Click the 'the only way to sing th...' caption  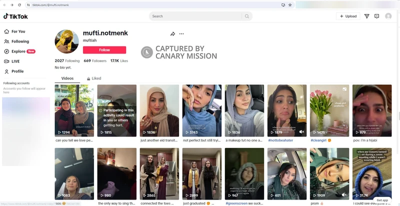(x=116, y=203)
